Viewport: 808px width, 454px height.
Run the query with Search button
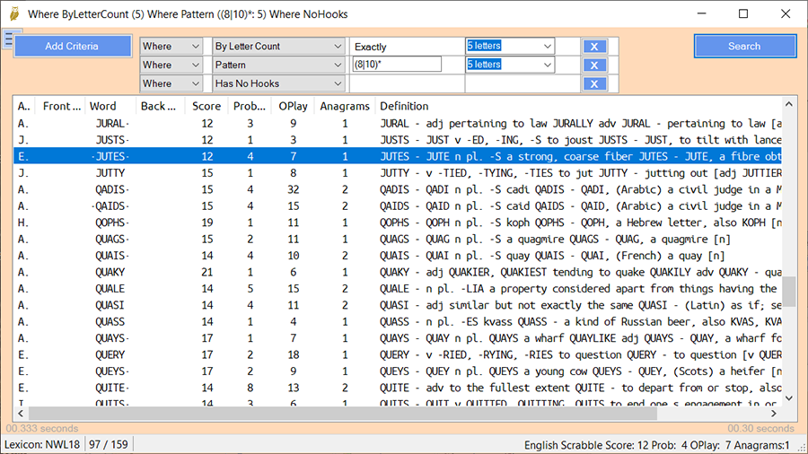[744, 47]
